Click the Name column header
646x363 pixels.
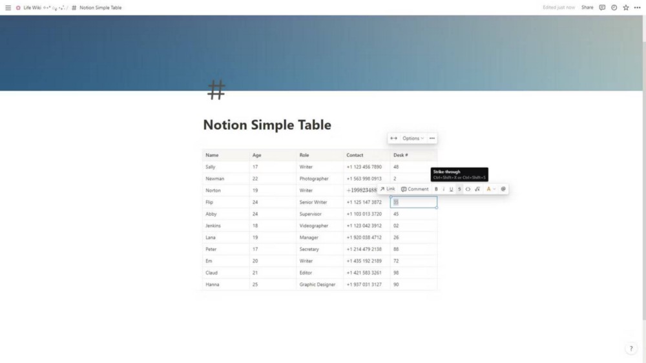tap(225, 155)
